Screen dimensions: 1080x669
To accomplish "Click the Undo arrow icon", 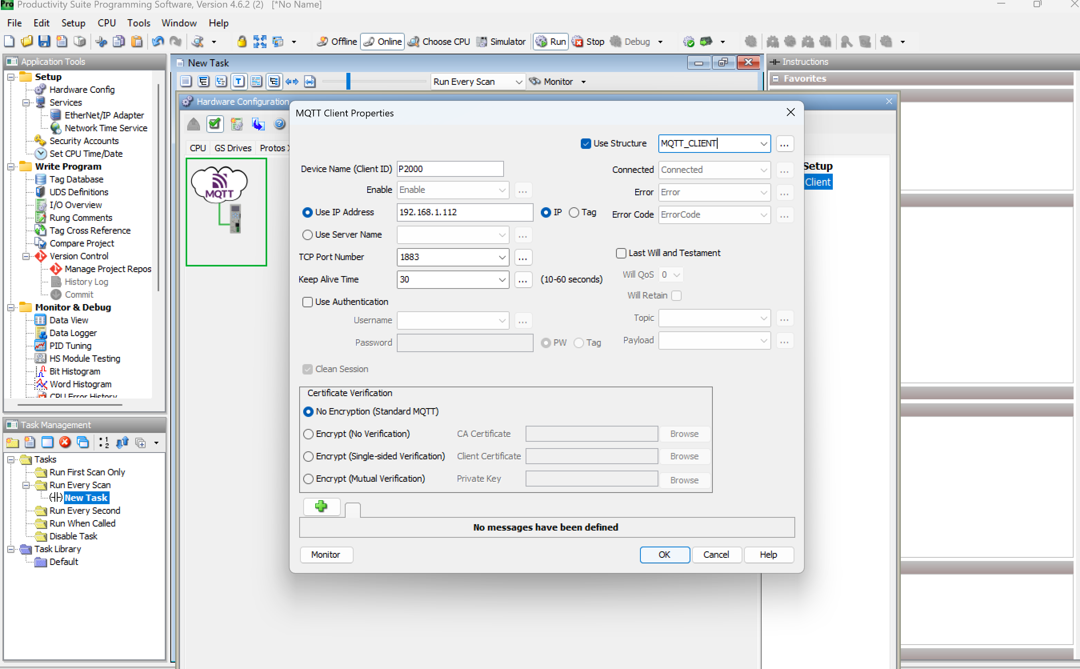I will (158, 42).
